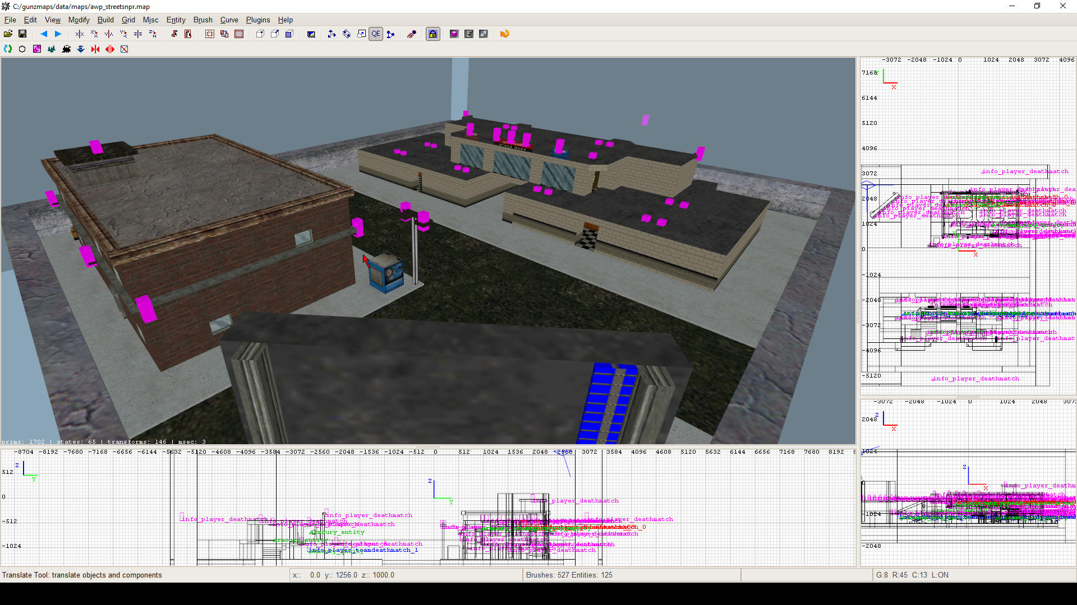The image size is (1077, 605).
Task: Toggle the texture lock option
Action: 433,34
